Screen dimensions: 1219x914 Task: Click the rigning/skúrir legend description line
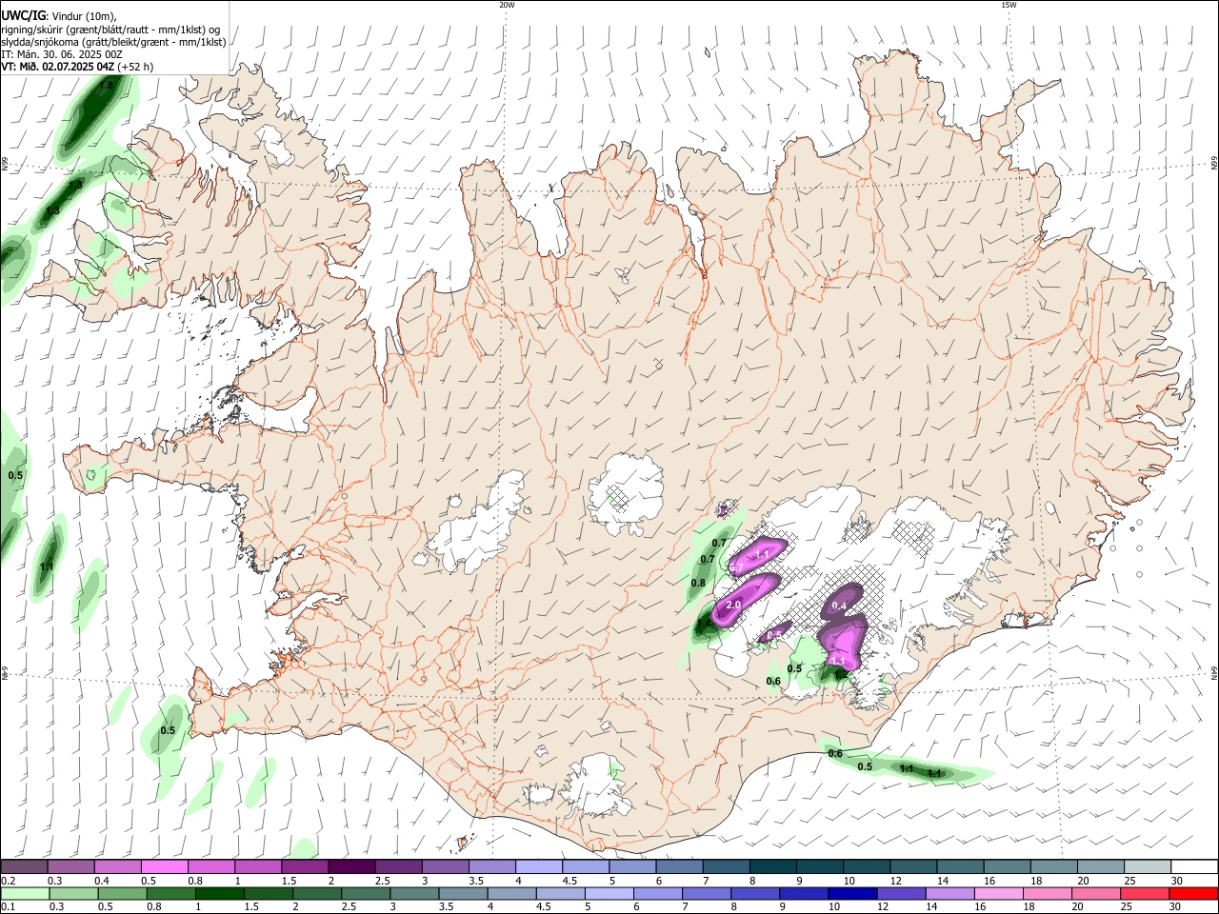(110, 30)
